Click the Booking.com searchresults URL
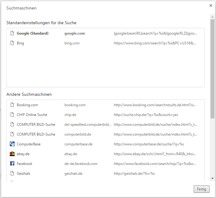Screen dimensions: 216x198 coord(155,105)
